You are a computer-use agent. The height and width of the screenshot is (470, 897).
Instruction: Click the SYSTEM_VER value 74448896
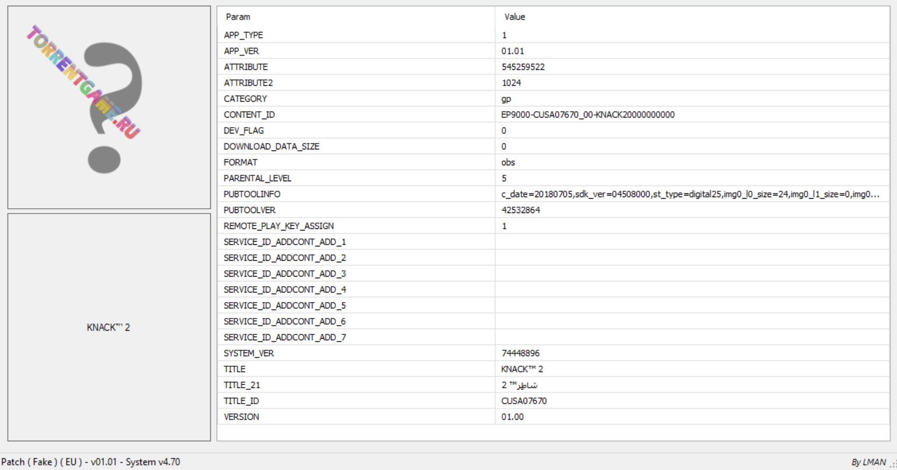pos(520,353)
